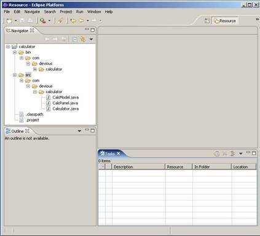Open the Window menu
This screenshot has width=260, height=236.
coord(94,12)
